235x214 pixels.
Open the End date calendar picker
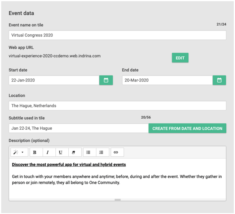click(219, 80)
